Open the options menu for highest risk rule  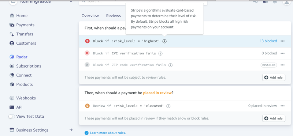[282, 41]
